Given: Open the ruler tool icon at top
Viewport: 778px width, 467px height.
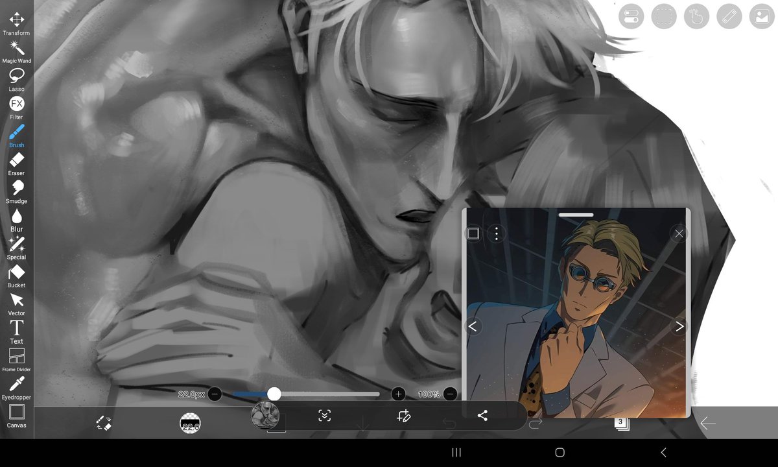Looking at the screenshot, I should coord(729,16).
